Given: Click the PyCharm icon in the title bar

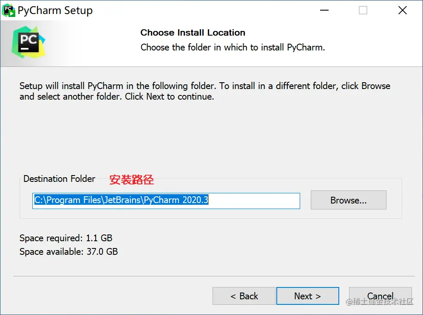Looking at the screenshot, I should (x=9, y=11).
